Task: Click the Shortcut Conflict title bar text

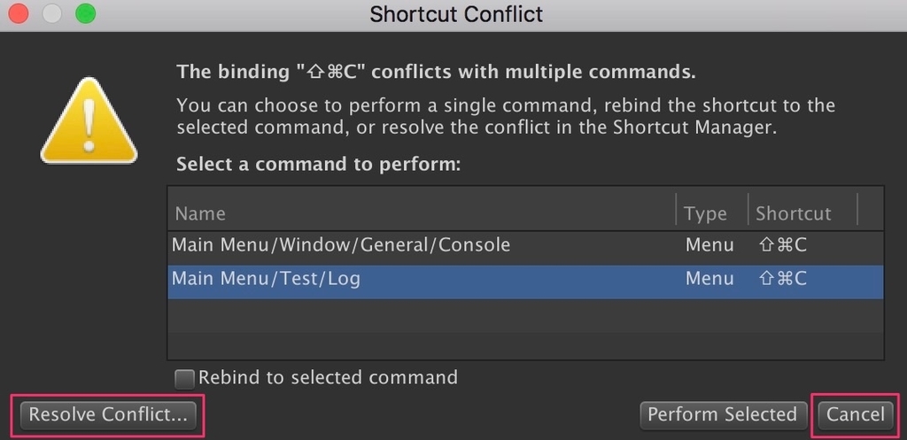Action: pyautogui.click(x=456, y=14)
